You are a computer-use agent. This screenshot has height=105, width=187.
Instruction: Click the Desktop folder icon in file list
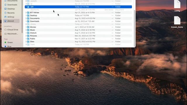click(28, 15)
